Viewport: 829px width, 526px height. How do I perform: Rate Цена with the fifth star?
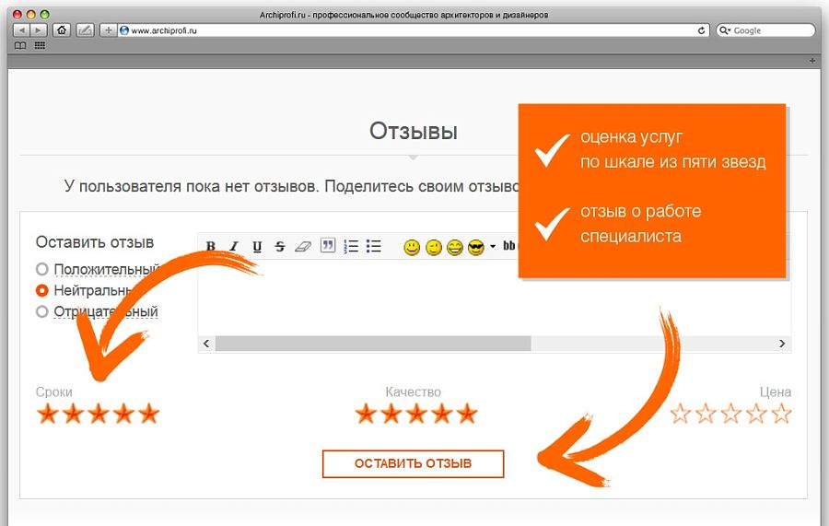781,414
